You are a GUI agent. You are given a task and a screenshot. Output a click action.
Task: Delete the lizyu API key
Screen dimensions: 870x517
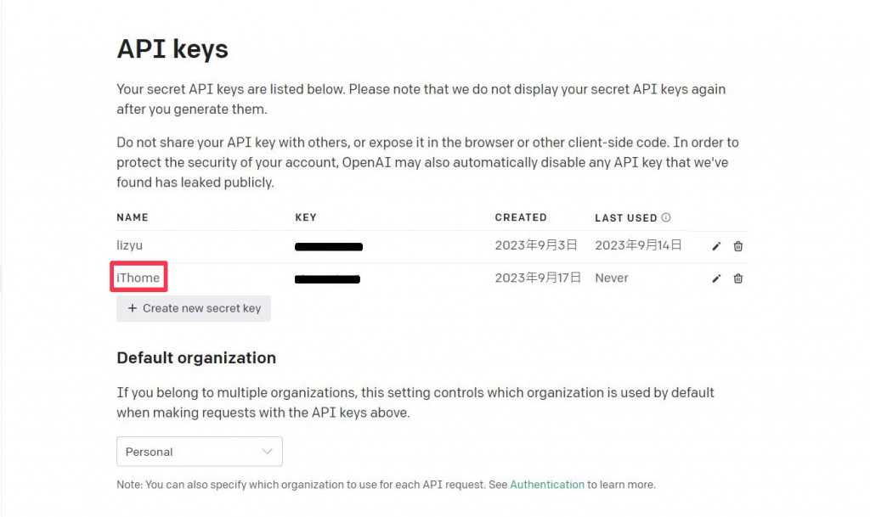738,246
